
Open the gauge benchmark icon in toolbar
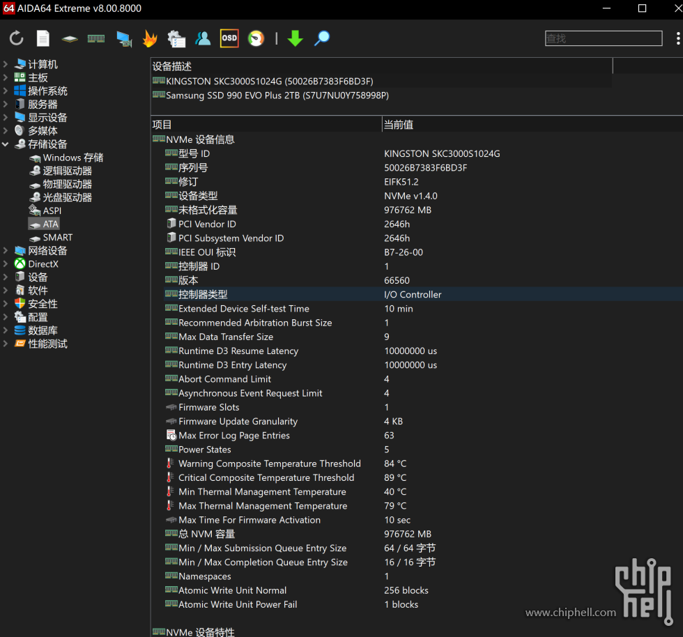point(256,38)
